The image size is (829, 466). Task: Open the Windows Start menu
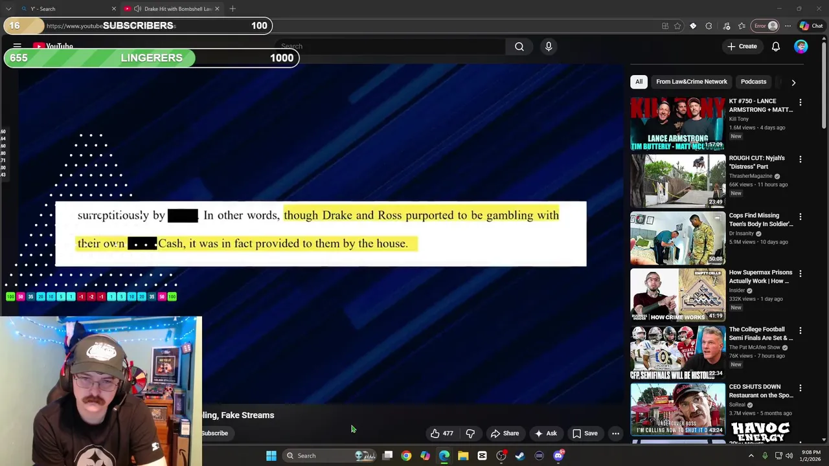271,456
